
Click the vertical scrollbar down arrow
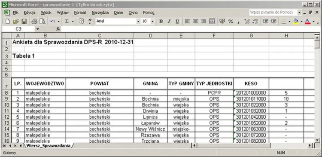(317, 140)
